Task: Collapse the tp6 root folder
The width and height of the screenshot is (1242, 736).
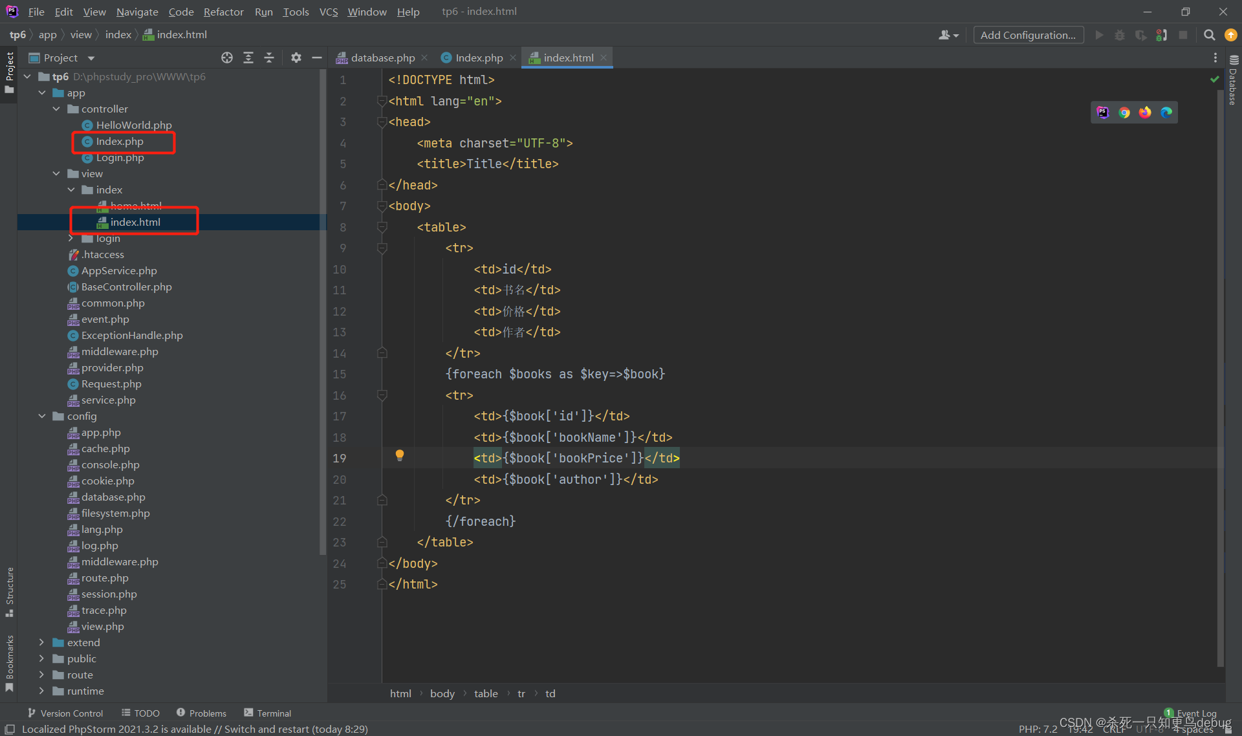Action: (27, 76)
